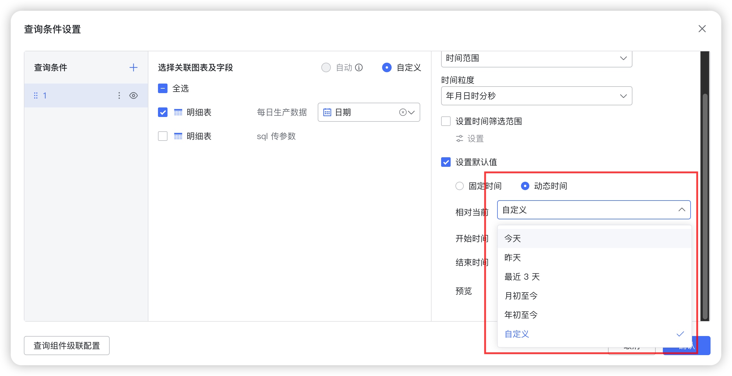Select condition item 1 in the list
Image resolution: width=732 pixels, height=376 pixels.
point(86,95)
